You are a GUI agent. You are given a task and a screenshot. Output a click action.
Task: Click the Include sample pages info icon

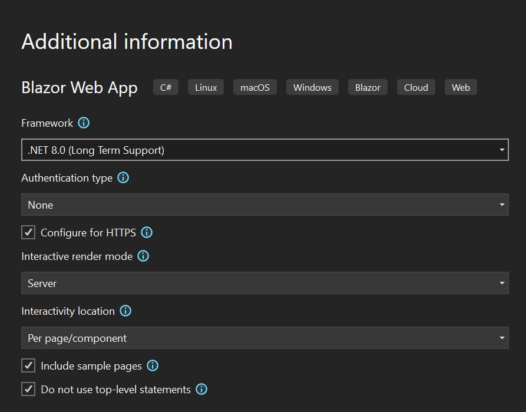point(153,365)
